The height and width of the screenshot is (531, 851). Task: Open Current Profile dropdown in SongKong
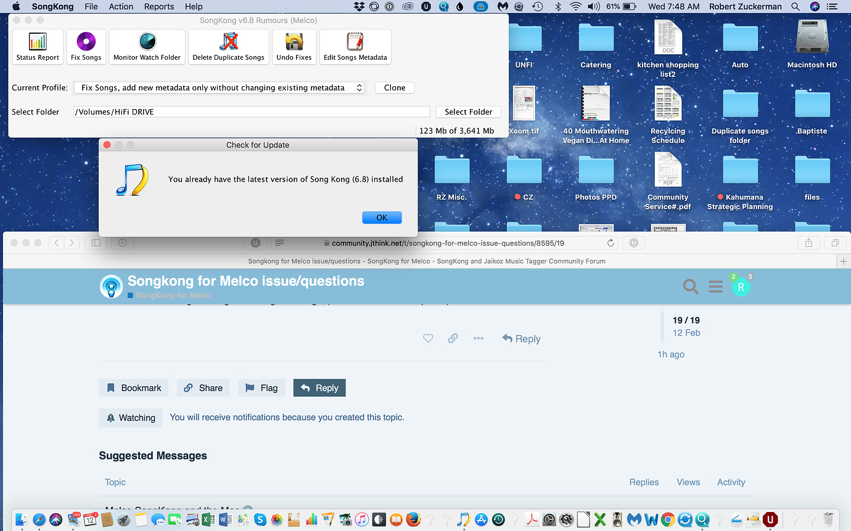point(219,87)
